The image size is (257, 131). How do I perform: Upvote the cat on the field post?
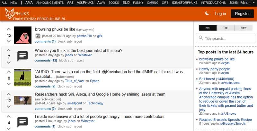pos(9,72)
